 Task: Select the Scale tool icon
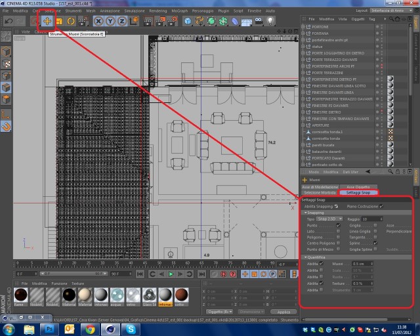[59, 21]
